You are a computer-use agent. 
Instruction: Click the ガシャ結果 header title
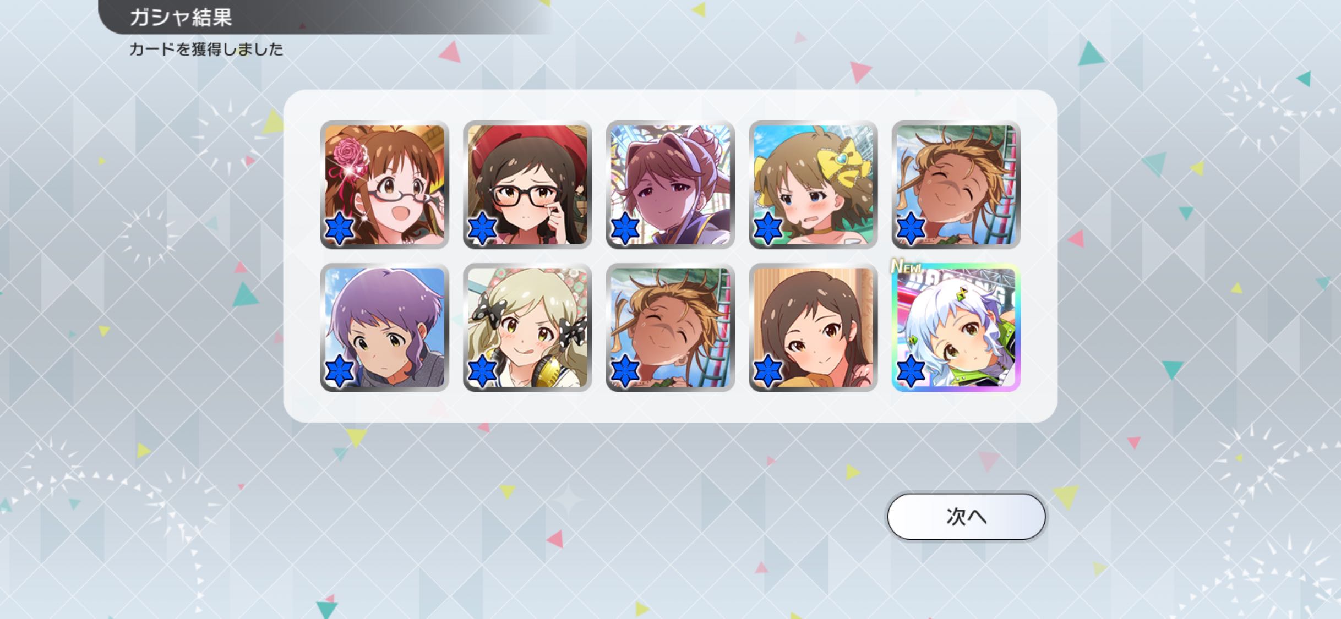click(x=181, y=17)
